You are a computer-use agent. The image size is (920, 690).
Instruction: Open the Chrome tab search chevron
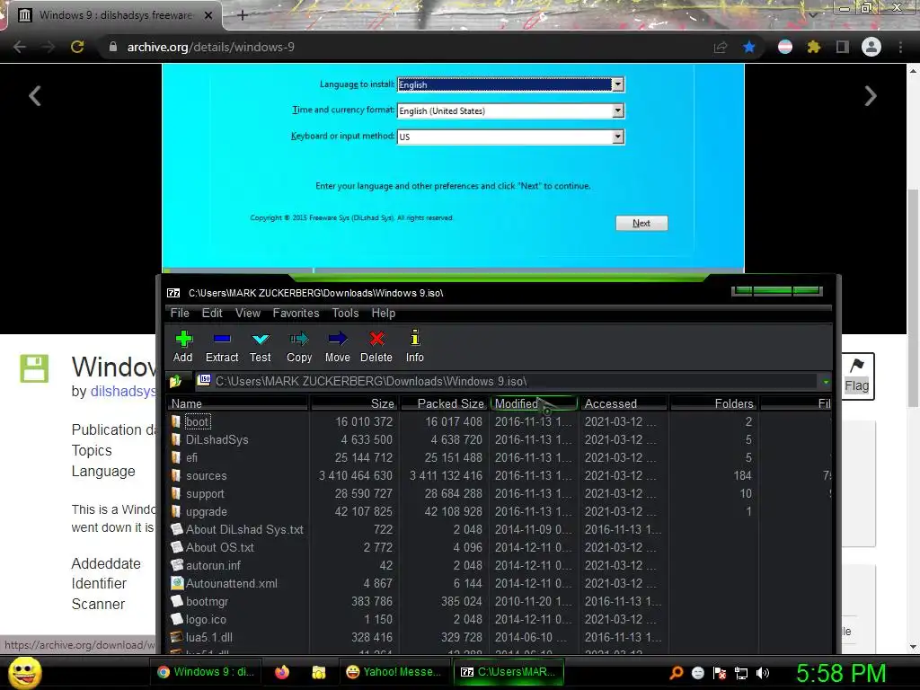point(812,14)
